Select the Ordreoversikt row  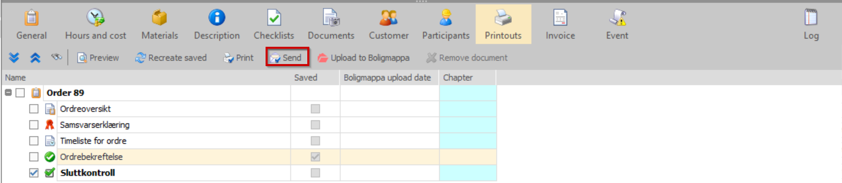pyautogui.click(x=249, y=109)
